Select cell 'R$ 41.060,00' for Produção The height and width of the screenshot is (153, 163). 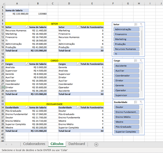click(x=38, y=47)
